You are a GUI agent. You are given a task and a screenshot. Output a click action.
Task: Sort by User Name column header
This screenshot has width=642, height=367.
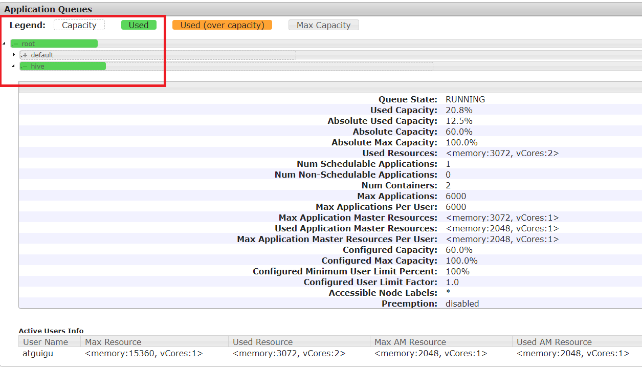[x=50, y=342]
